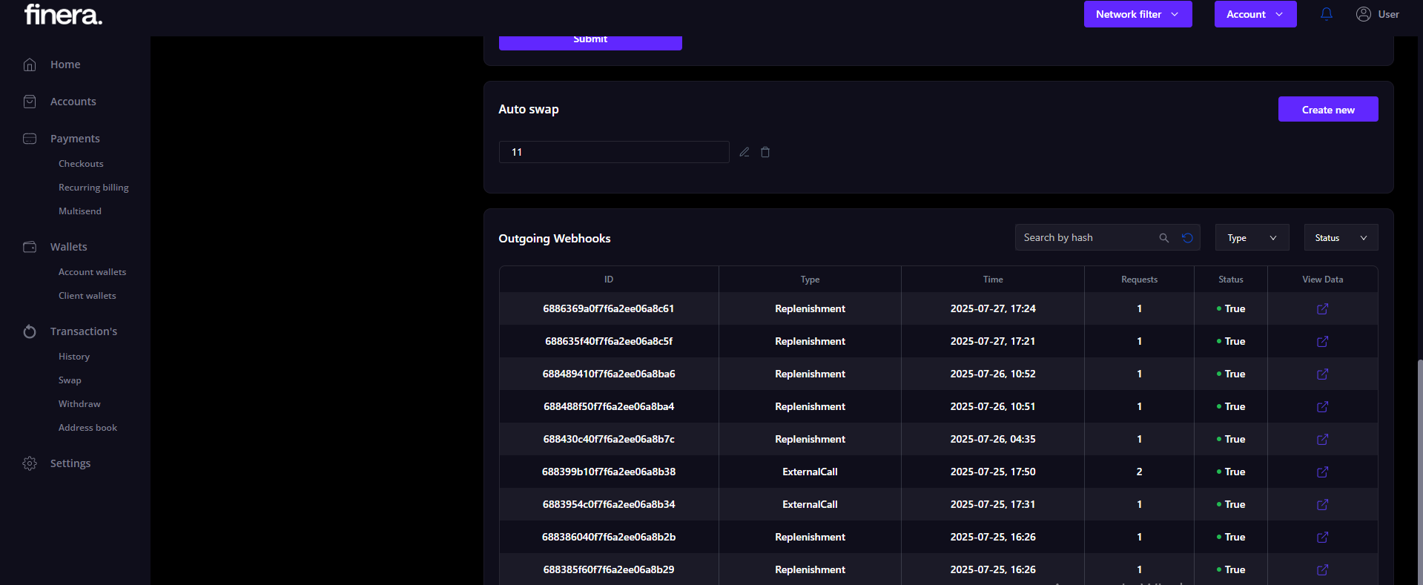This screenshot has width=1423, height=585.
Task: Open view data for ExternalCall webhook at 17:50
Action: click(x=1322, y=472)
